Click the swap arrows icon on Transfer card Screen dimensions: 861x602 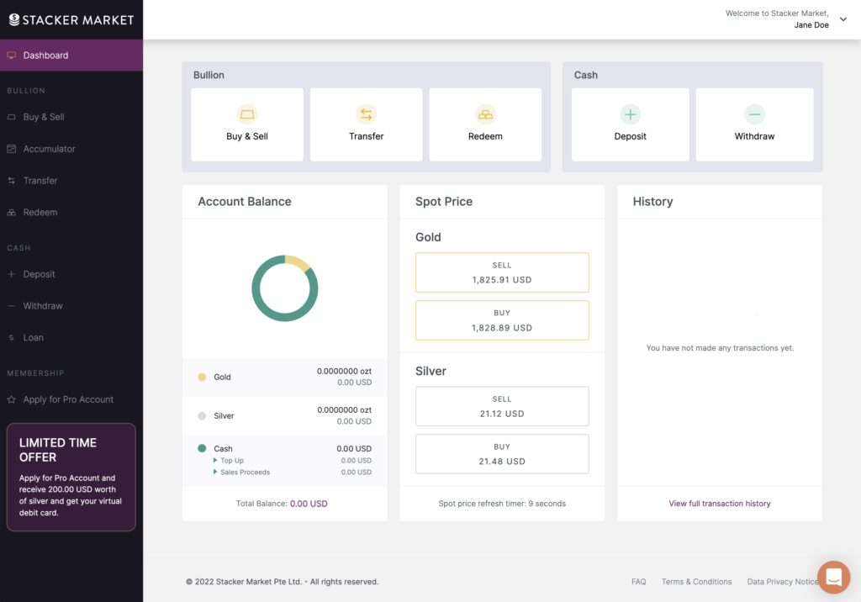click(x=367, y=114)
